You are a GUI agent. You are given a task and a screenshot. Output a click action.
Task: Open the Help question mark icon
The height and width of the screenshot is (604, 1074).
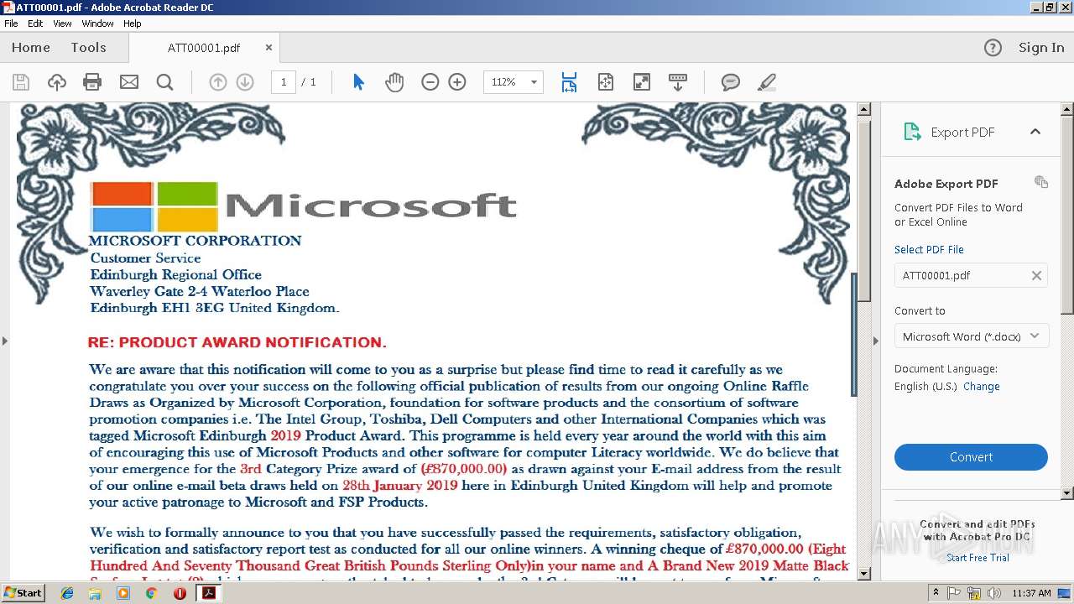(x=993, y=48)
